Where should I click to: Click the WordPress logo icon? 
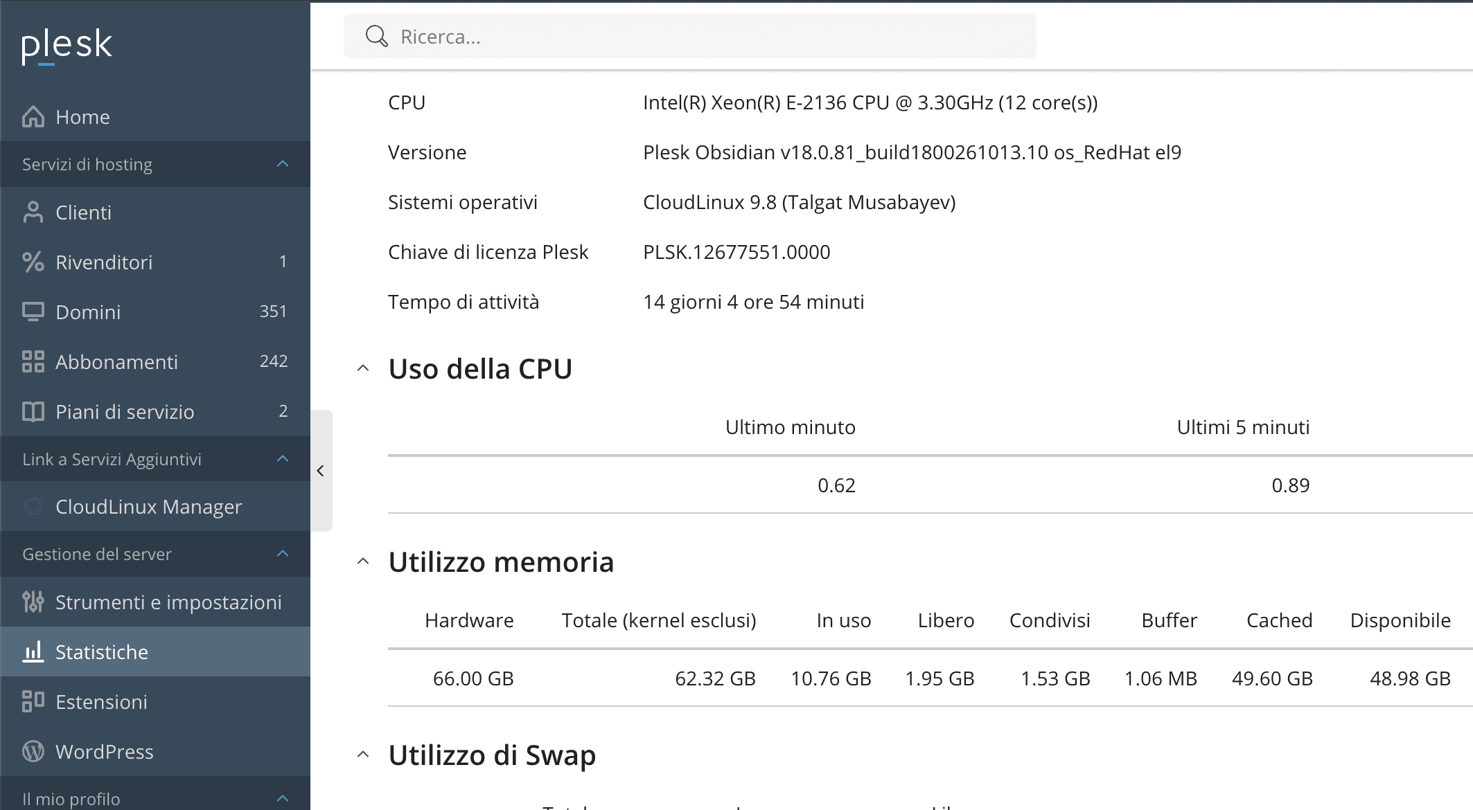click(33, 752)
